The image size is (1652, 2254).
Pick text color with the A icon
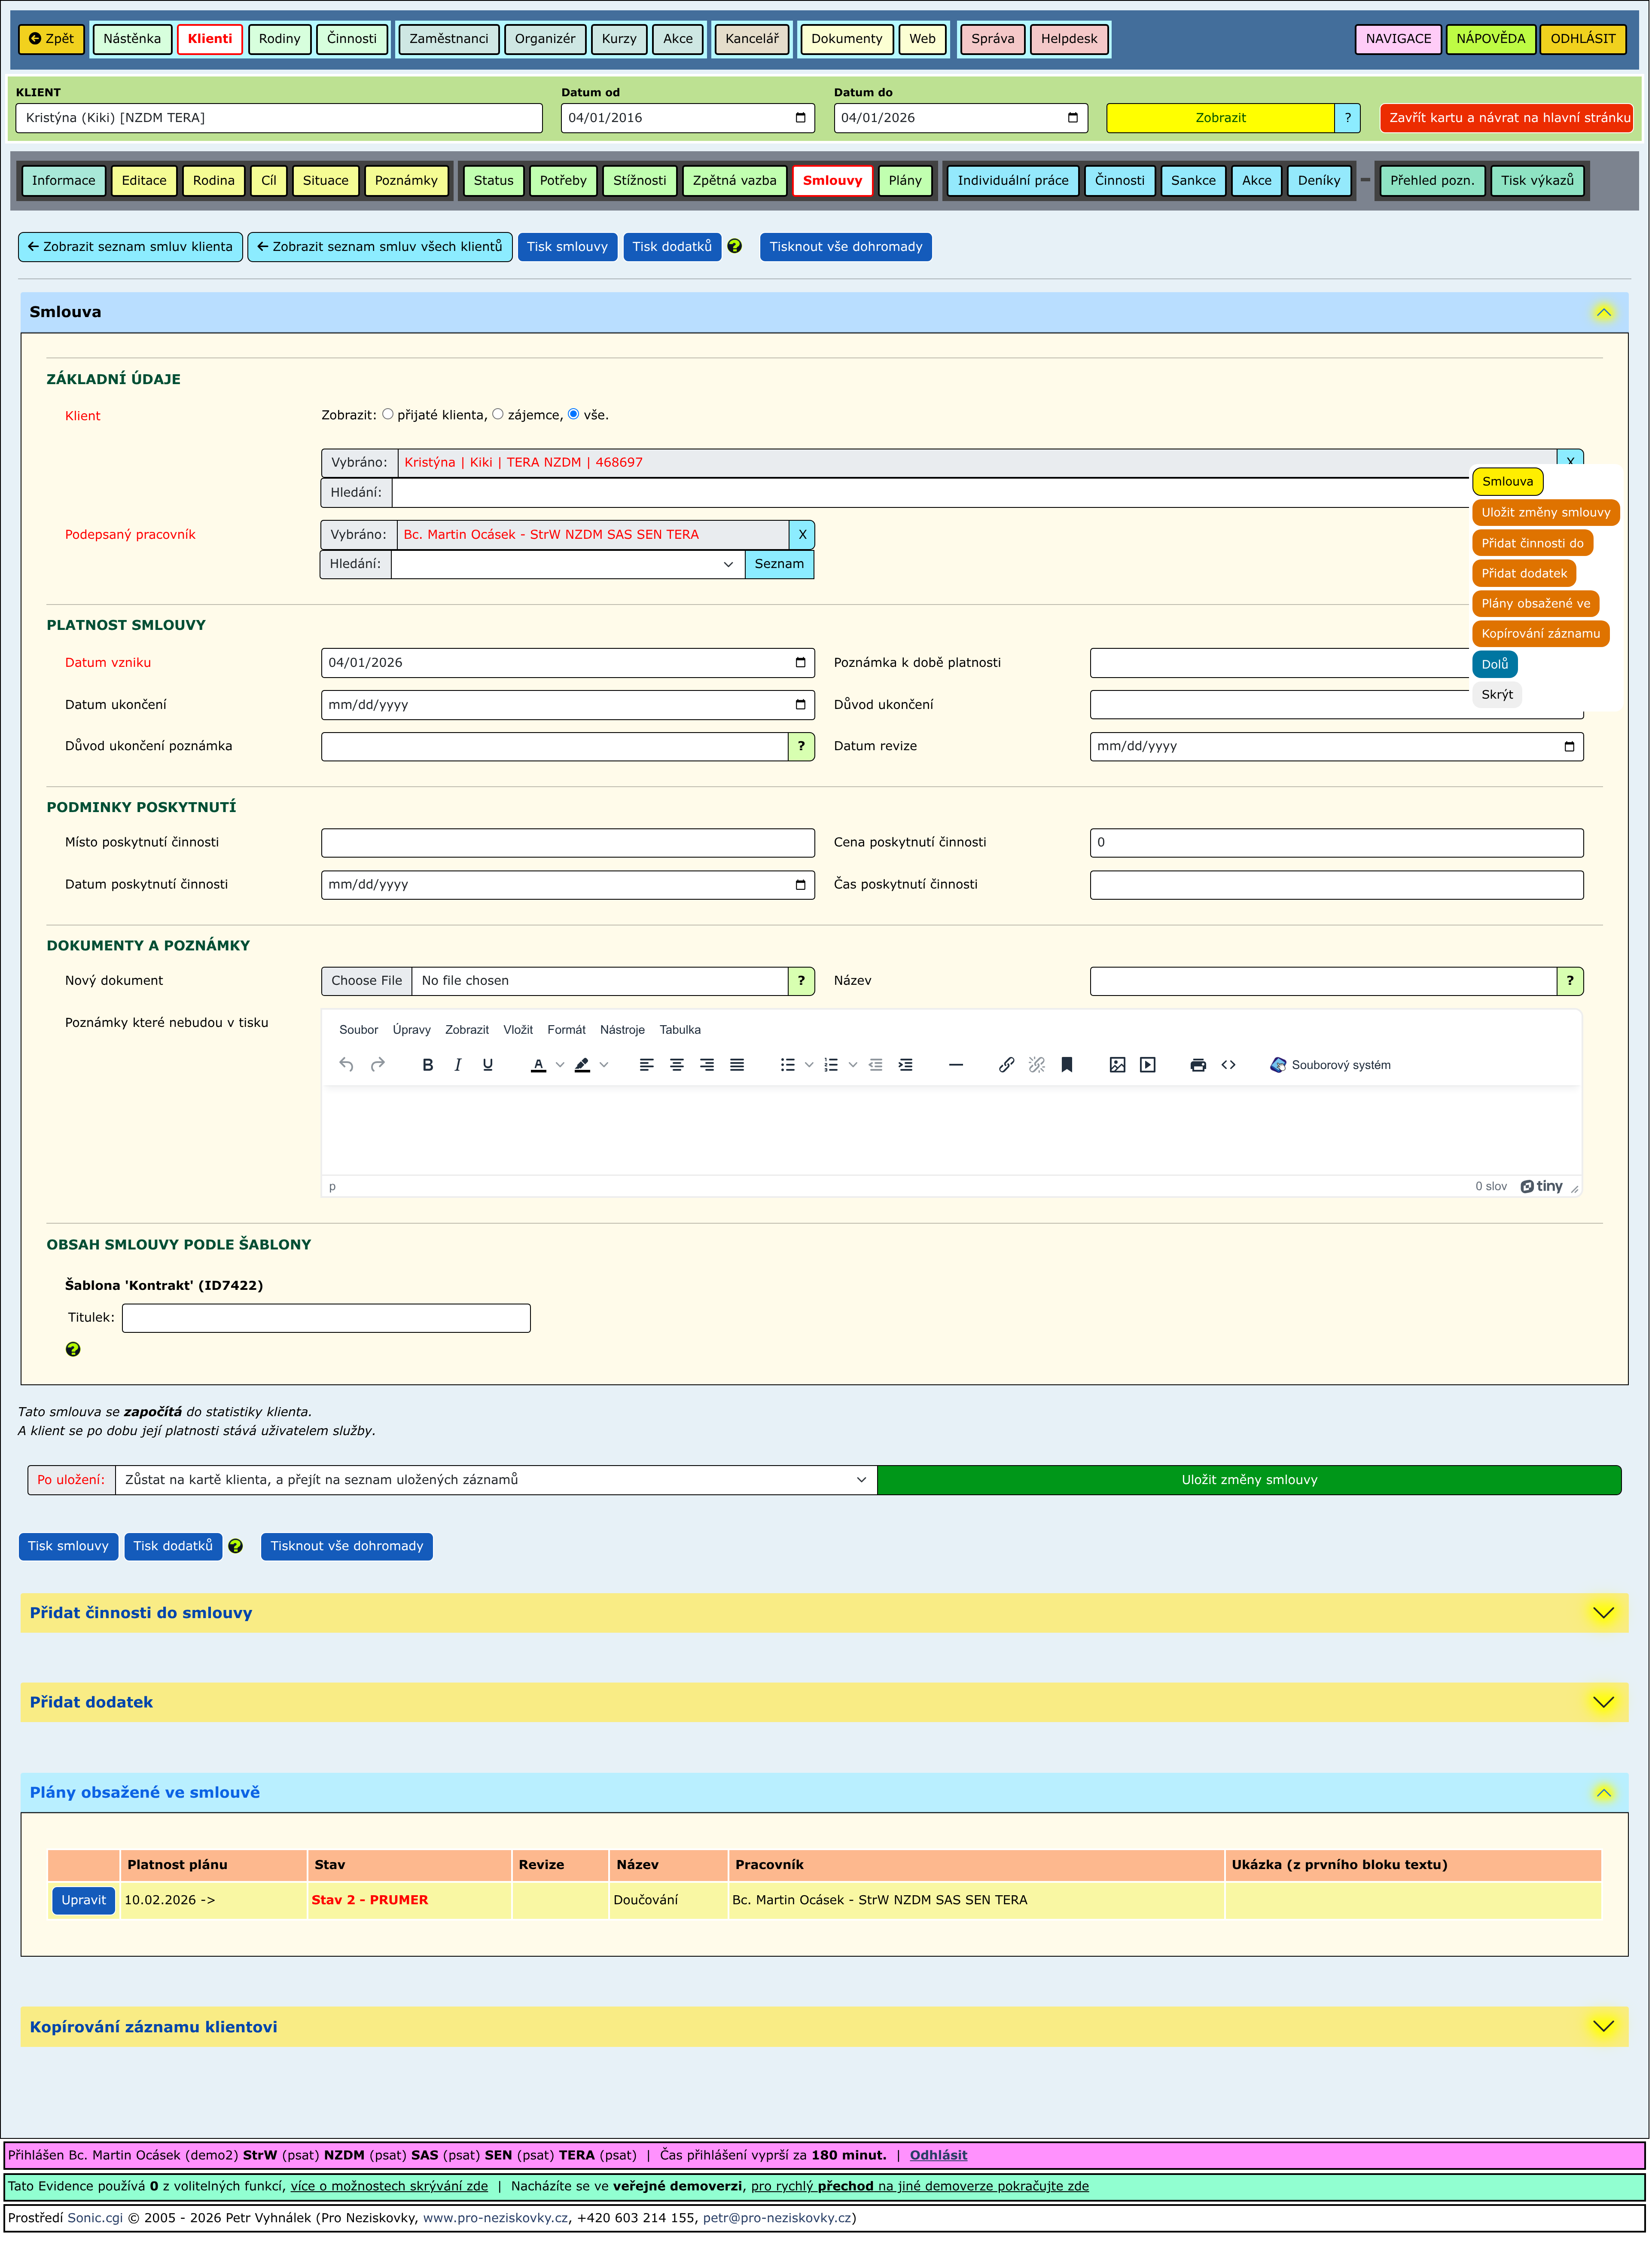(x=539, y=1065)
